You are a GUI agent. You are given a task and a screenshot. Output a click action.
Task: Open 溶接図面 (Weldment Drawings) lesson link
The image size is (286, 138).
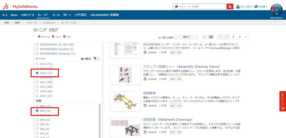168,120
